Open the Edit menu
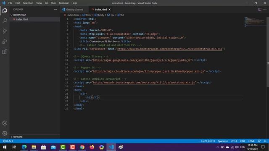 (18, 3)
